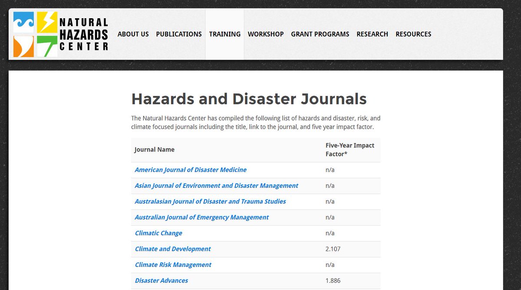Click the orange quadrant of the logo
Image resolution: width=521 pixels, height=290 pixels.
pos(24,46)
